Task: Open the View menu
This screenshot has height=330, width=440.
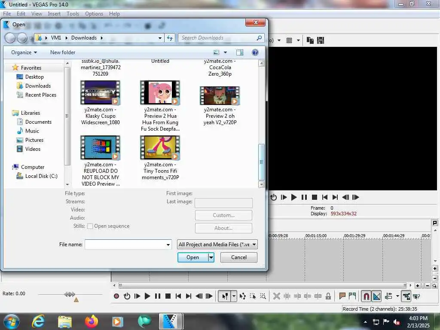Action: coord(37,14)
